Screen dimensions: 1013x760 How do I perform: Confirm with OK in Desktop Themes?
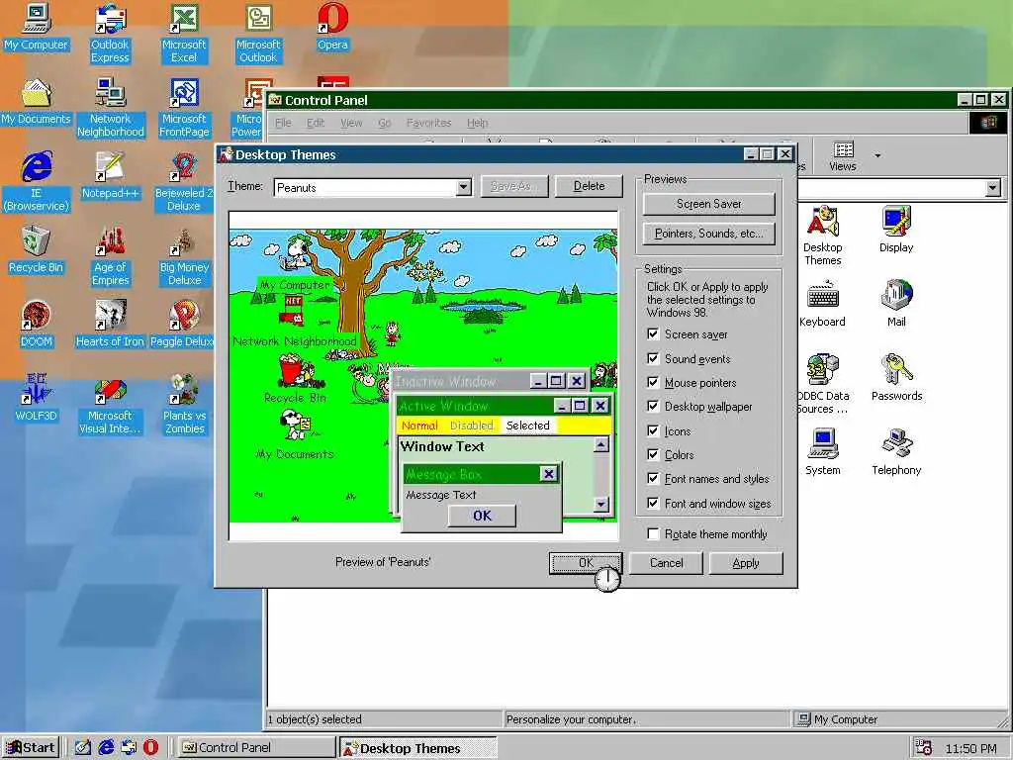[586, 563]
